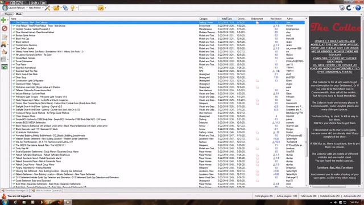Sort by the Mod Version column header
The height and width of the screenshot is (205, 364).
click(x=276, y=19)
